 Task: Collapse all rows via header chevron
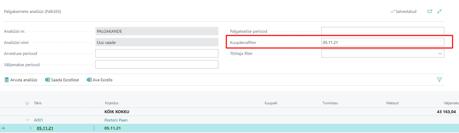[27, 103]
